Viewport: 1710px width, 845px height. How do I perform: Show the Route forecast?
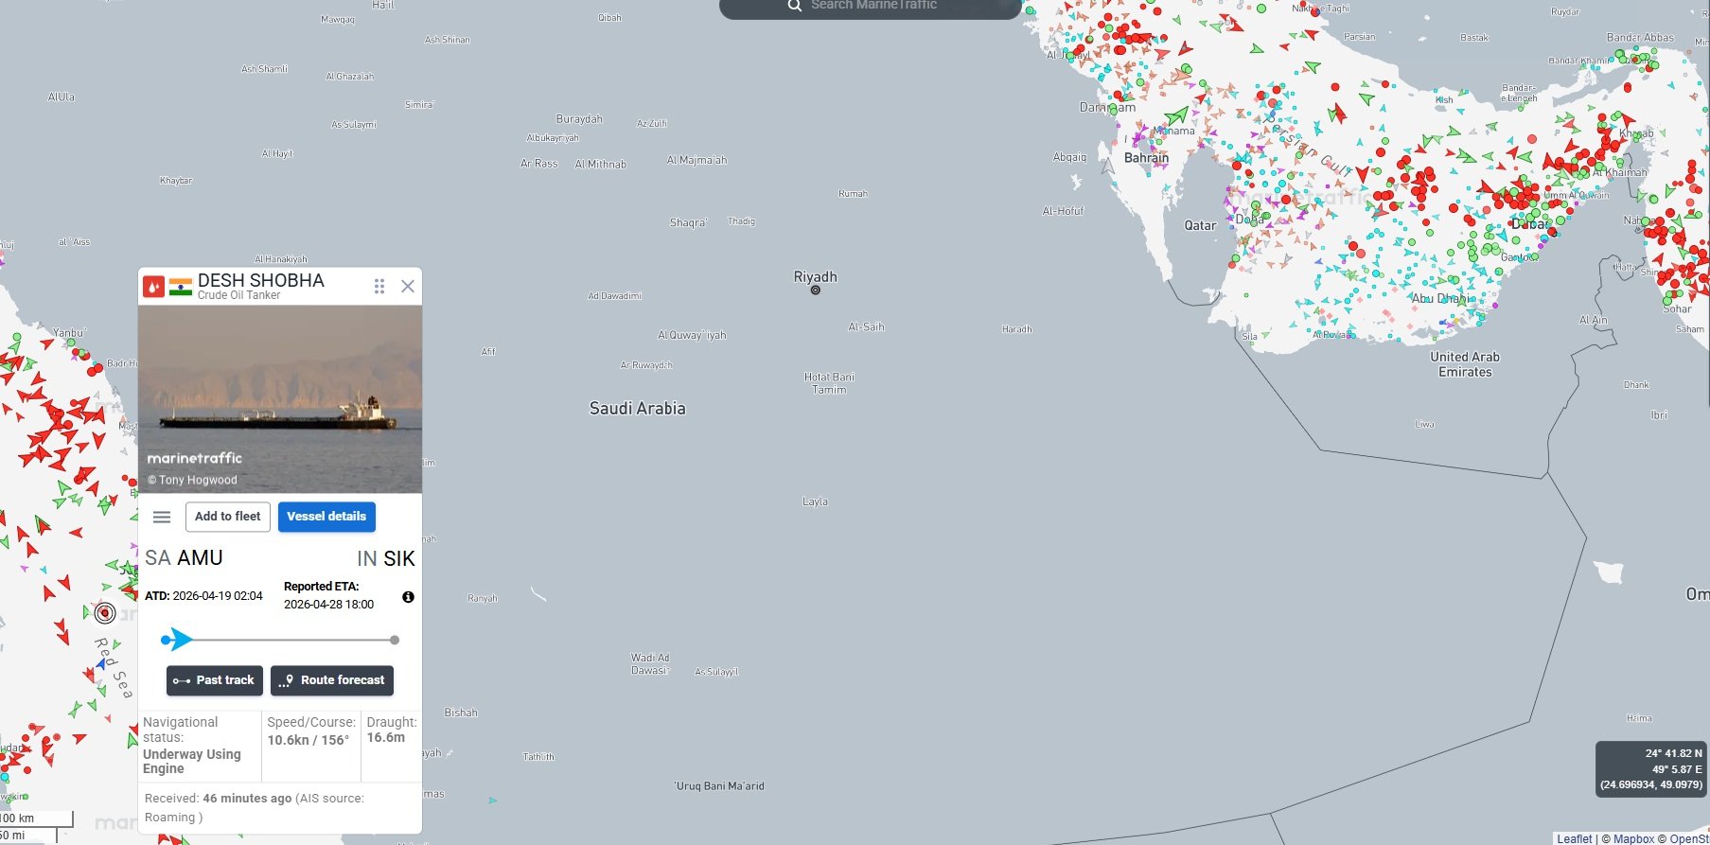pos(332,680)
